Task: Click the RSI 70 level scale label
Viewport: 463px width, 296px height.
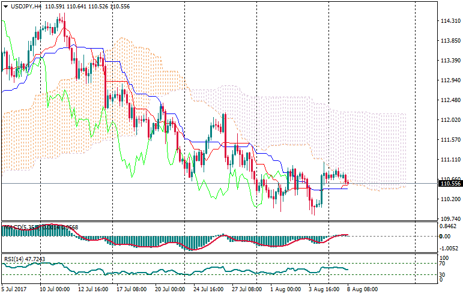Action: pos(443,263)
